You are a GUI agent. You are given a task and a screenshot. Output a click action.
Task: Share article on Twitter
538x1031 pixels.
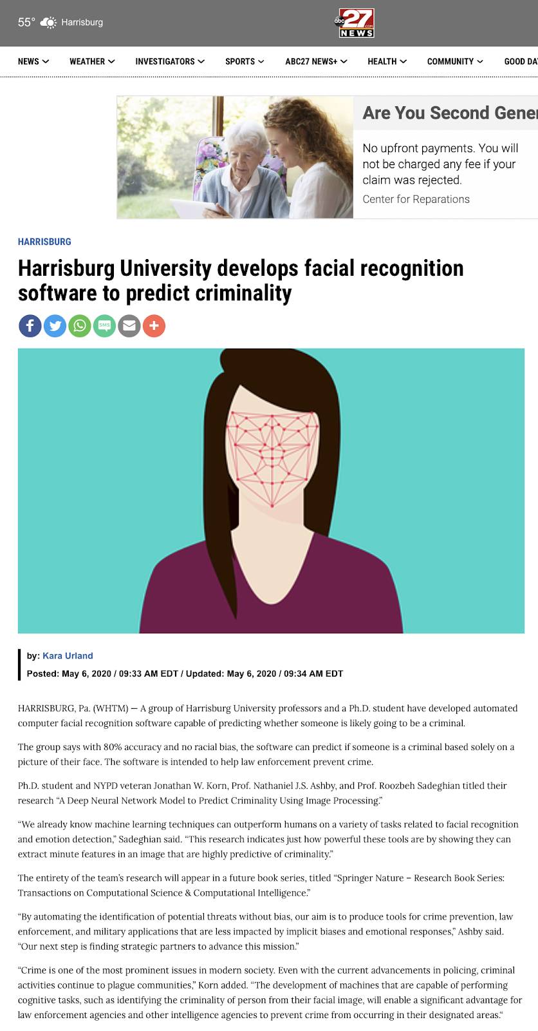click(55, 325)
